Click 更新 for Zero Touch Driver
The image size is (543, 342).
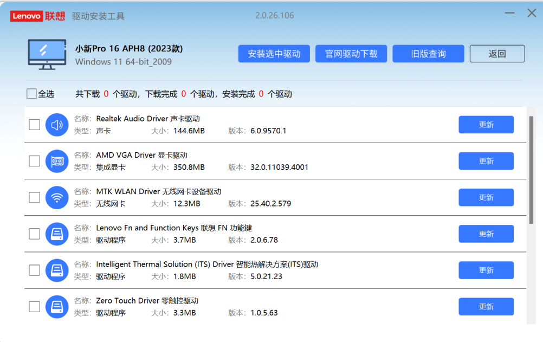click(x=486, y=307)
